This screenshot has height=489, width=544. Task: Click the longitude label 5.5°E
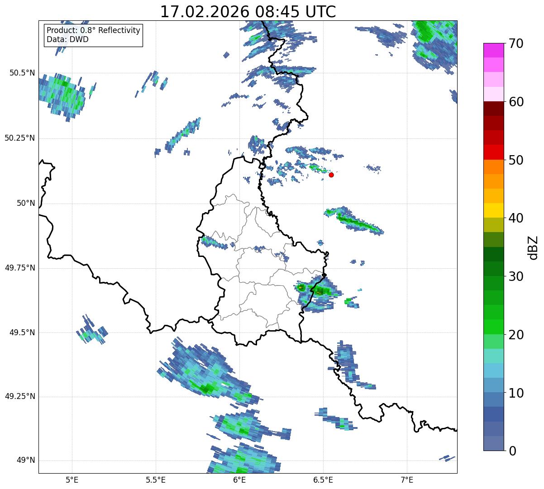156,480
